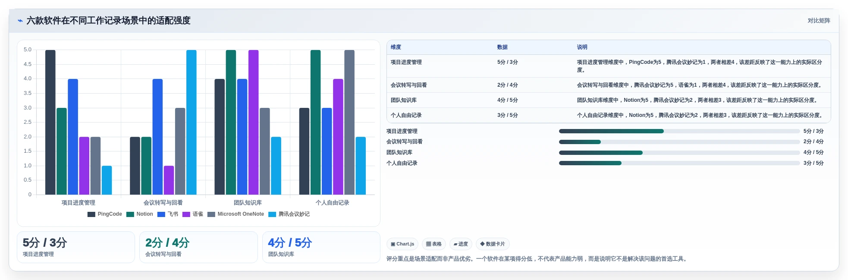Image resolution: width=848 pixels, height=280 pixels.
Task: Toggle PingCode legend color swatch
Action: click(x=91, y=214)
